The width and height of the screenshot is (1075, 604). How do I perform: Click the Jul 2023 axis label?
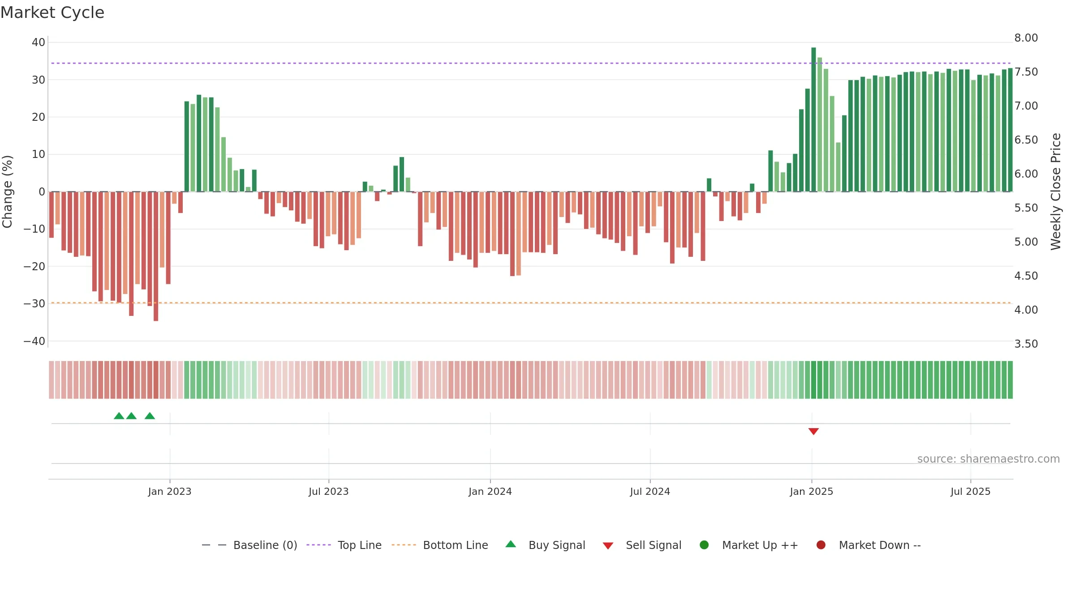tap(329, 491)
